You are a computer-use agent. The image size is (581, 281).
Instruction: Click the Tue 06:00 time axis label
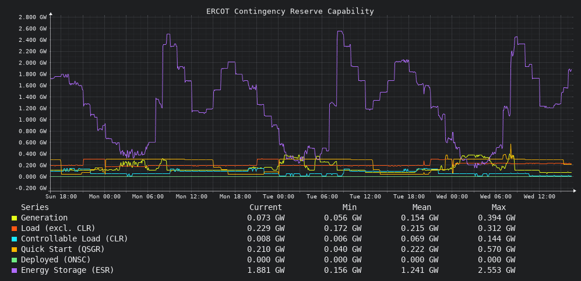322,197
